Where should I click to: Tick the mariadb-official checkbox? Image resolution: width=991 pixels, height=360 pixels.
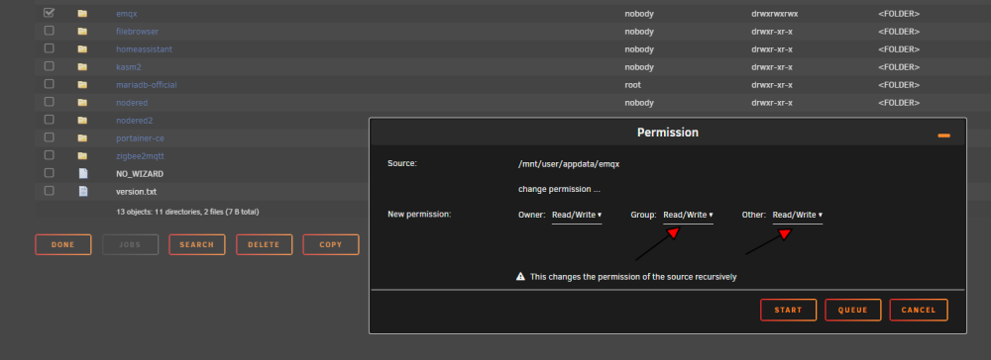click(49, 83)
